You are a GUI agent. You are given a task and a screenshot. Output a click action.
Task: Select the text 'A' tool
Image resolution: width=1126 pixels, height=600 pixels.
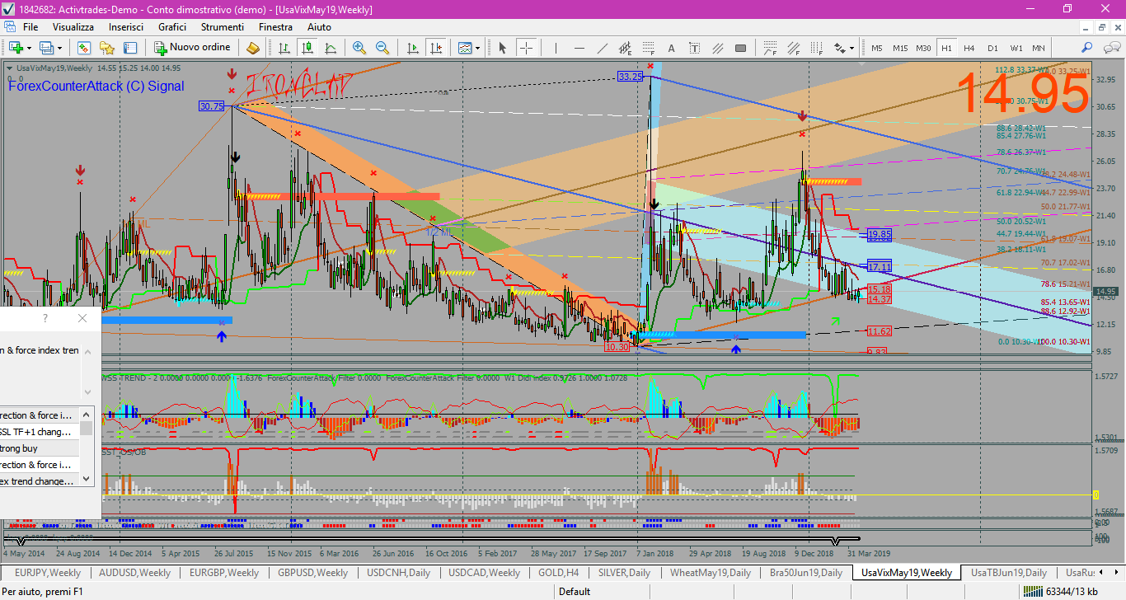[671, 48]
